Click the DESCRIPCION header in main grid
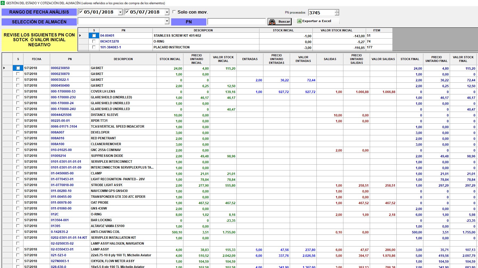The width and height of the screenshot is (478, 268). click(x=123, y=59)
